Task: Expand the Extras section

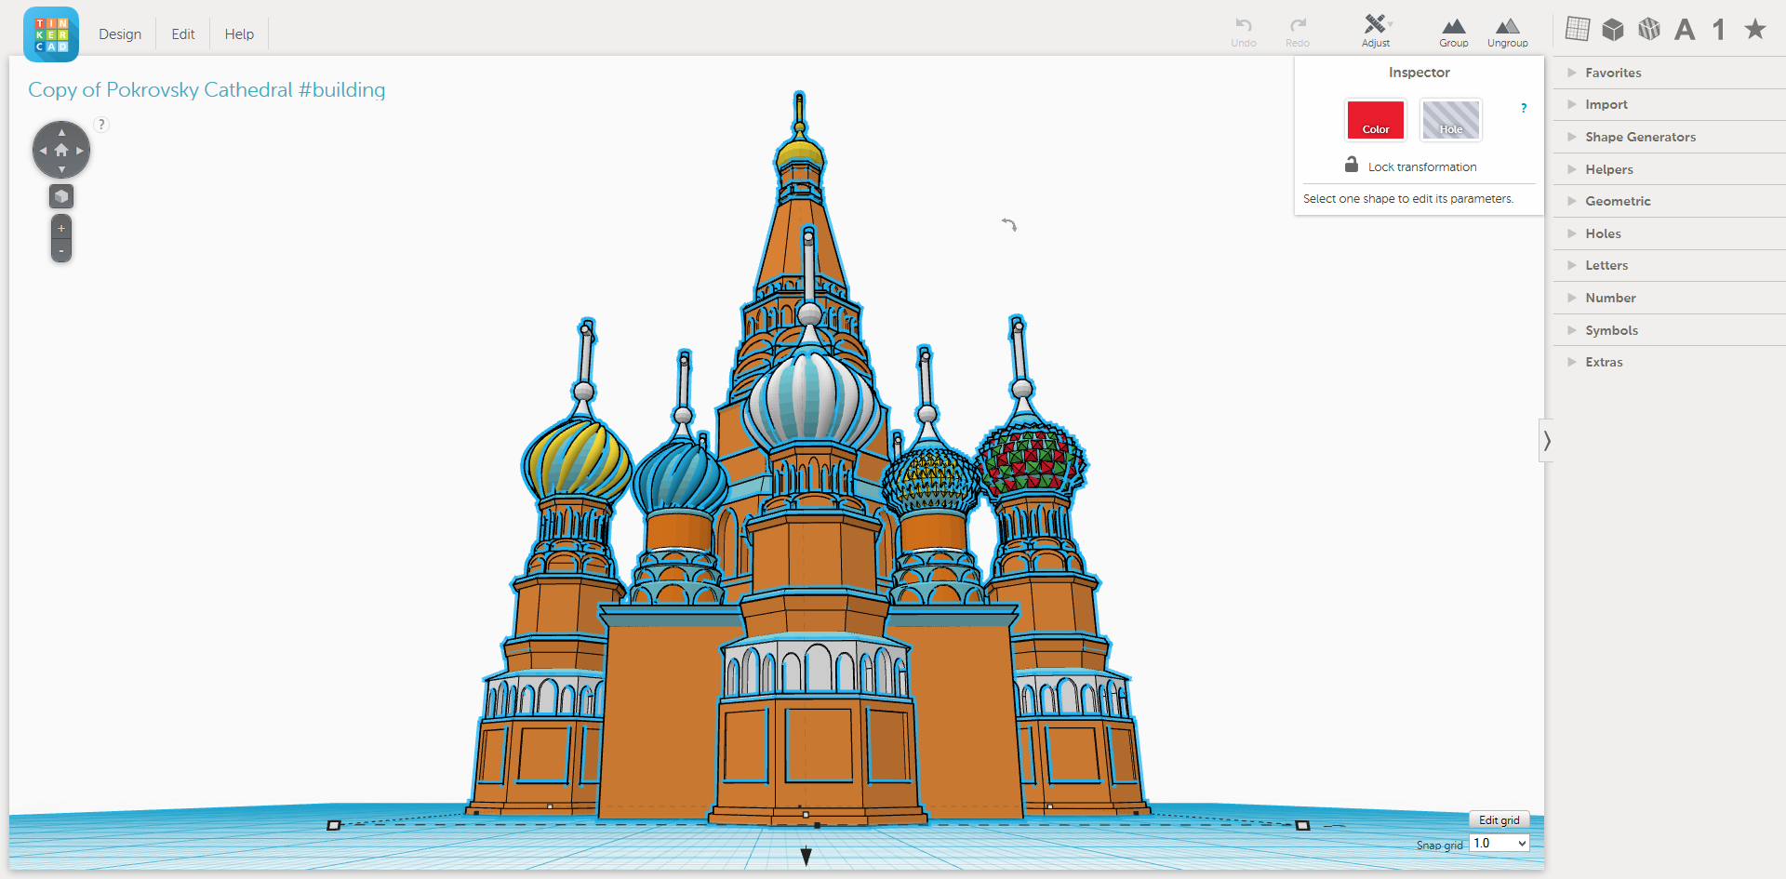Action: [1669, 362]
